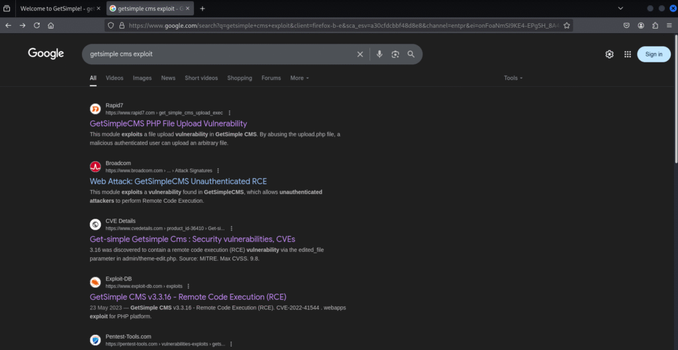
Task: Open Get-simple Getsimple Cms CVEs result
Action: tap(193, 239)
